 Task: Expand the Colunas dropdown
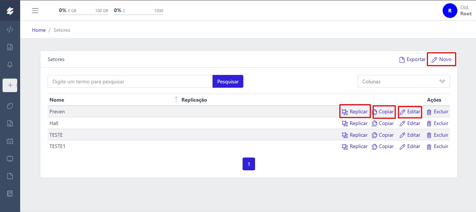tap(403, 82)
